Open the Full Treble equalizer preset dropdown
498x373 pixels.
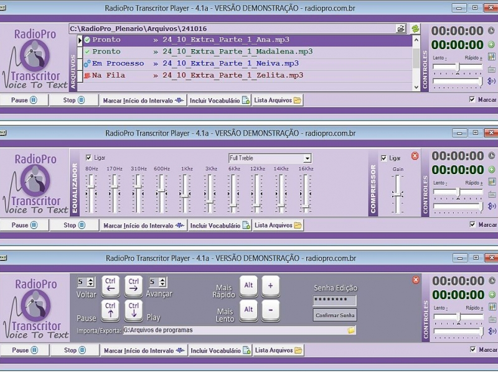pyautogui.click(x=307, y=159)
